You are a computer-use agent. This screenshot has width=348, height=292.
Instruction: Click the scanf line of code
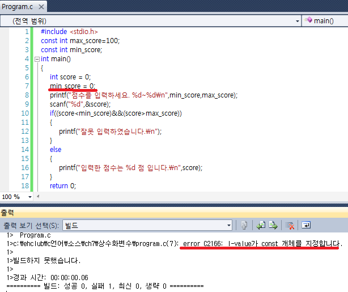(x=80, y=104)
